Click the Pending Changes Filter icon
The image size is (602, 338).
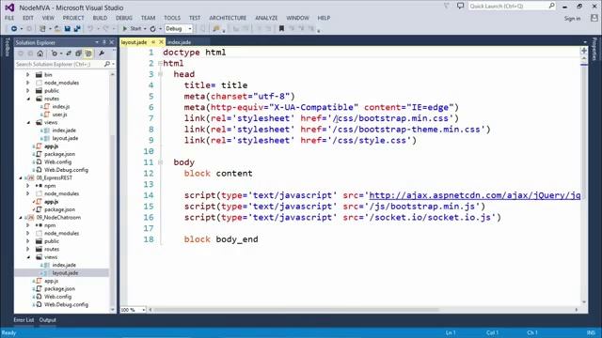[55, 54]
